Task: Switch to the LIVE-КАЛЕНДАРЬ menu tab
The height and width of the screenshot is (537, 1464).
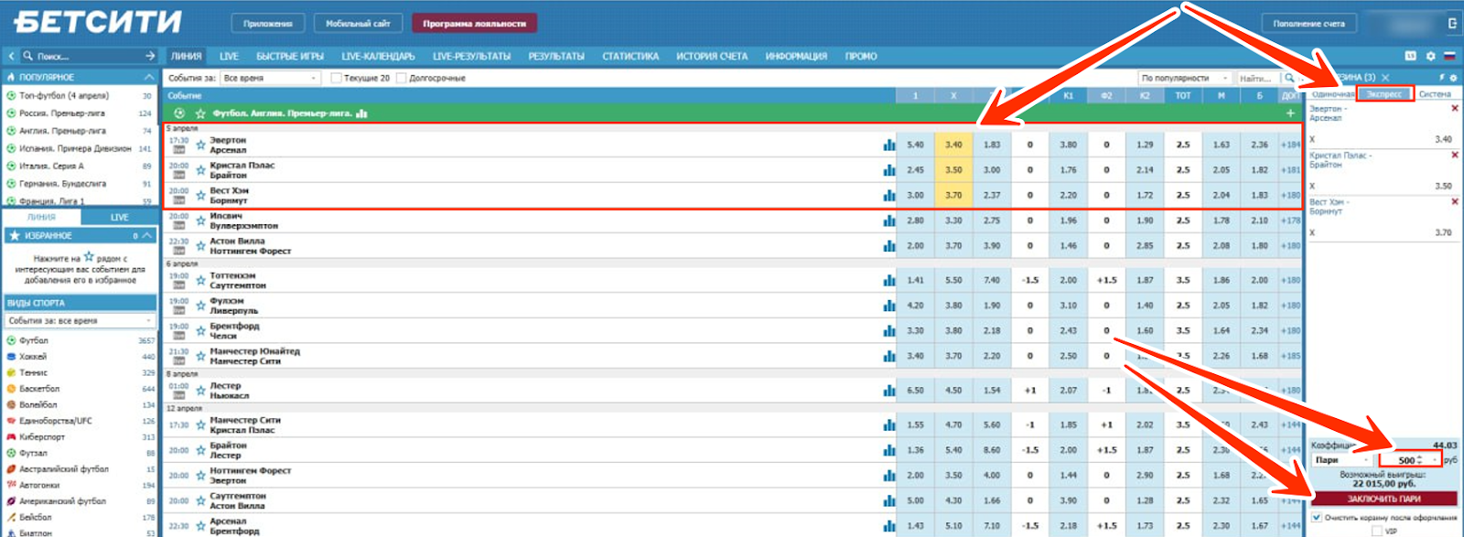Action: (x=378, y=56)
